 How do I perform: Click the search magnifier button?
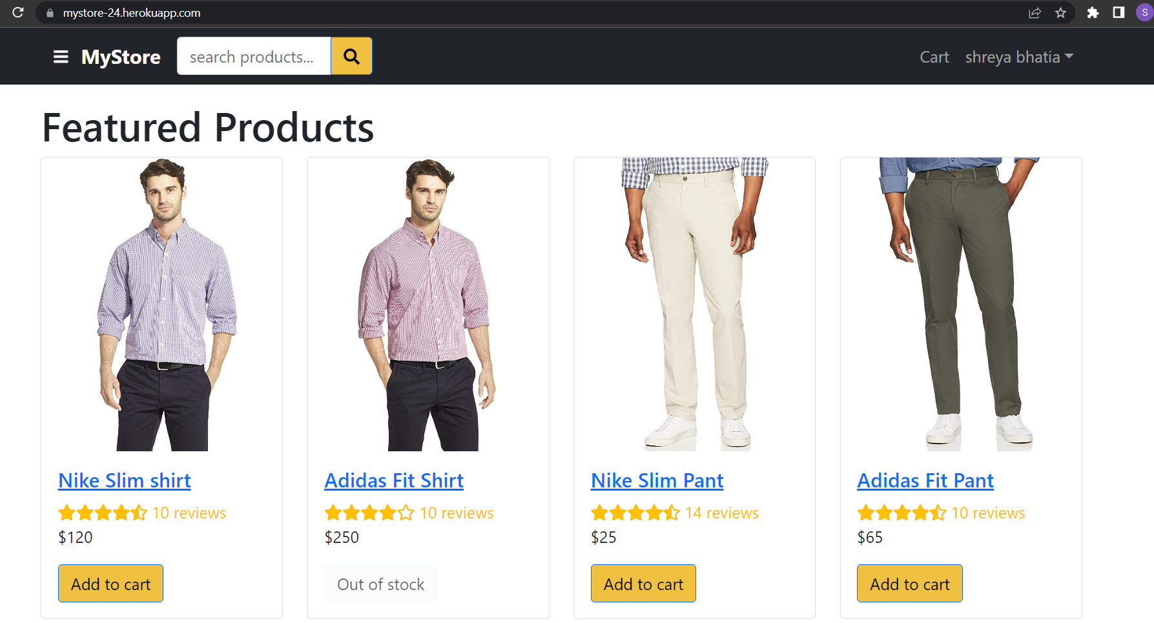coord(351,56)
